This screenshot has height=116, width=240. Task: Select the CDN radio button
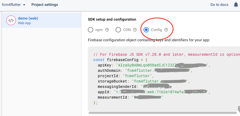(x=118, y=30)
